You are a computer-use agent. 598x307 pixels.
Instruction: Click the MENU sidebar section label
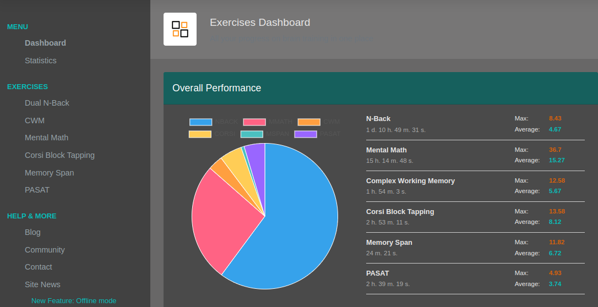click(x=18, y=26)
